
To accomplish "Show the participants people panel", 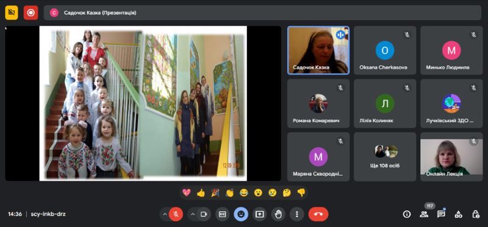I will tap(423, 214).
